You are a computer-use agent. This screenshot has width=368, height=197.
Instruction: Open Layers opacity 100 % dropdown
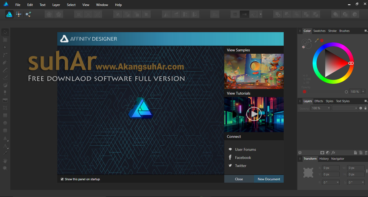pyautogui.click(x=320, y=108)
